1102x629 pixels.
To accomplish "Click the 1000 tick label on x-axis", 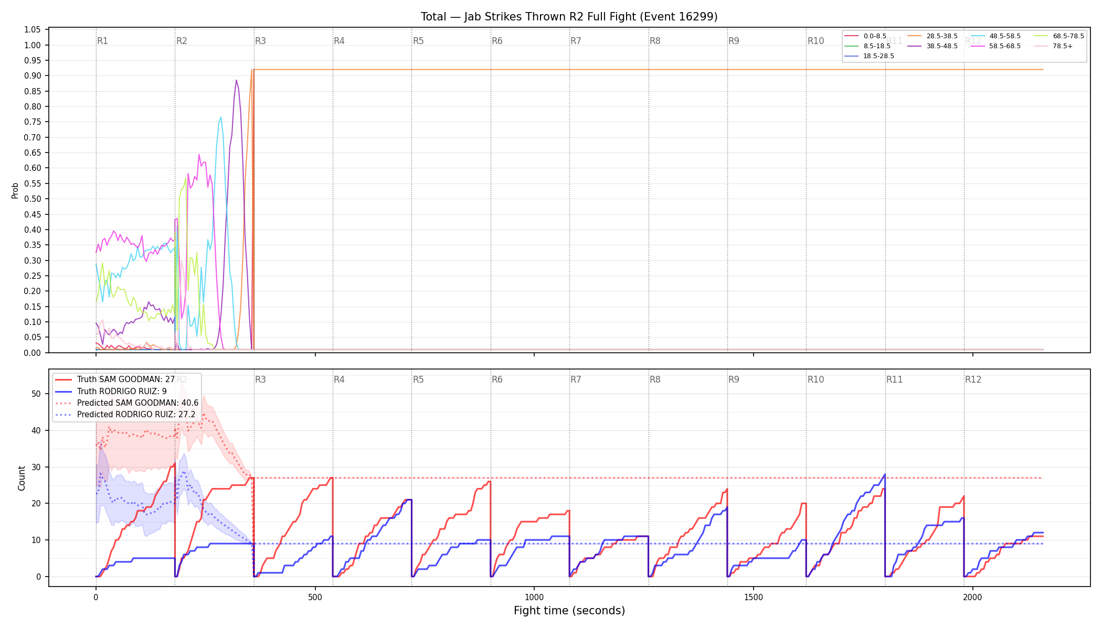I will (x=534, y=597).
